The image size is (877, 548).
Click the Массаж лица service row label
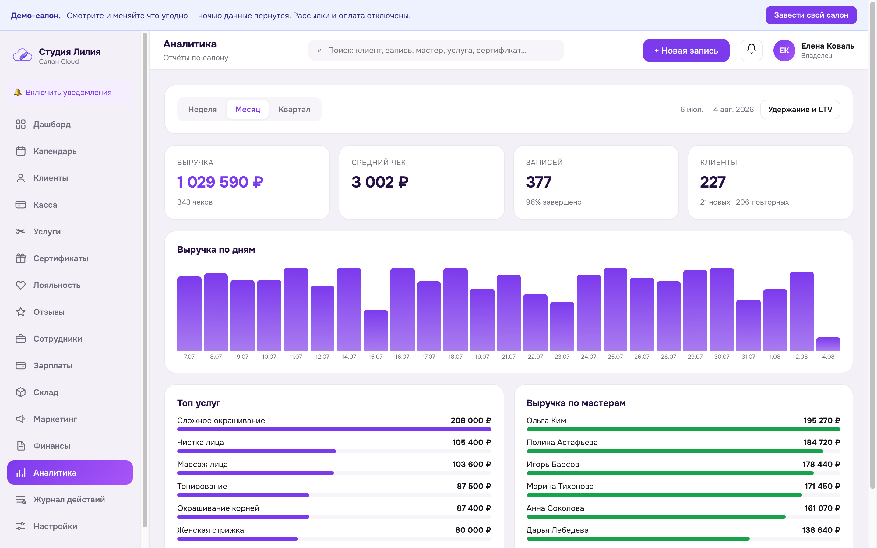pyautogui.click(x=202, y=464)
